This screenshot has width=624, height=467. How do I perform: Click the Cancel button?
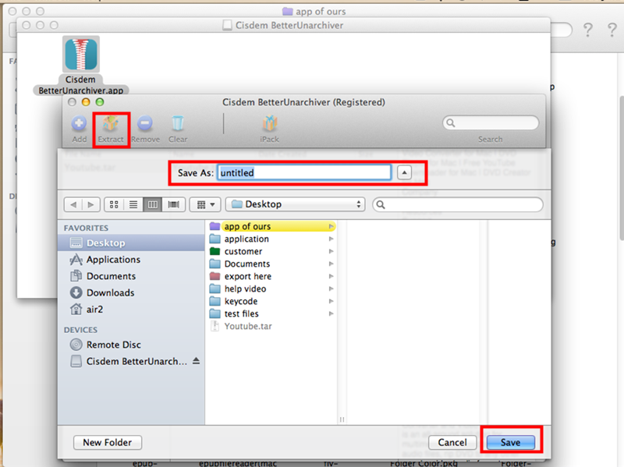452,442
